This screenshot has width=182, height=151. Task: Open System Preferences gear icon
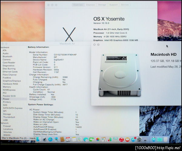pos(139,139)
